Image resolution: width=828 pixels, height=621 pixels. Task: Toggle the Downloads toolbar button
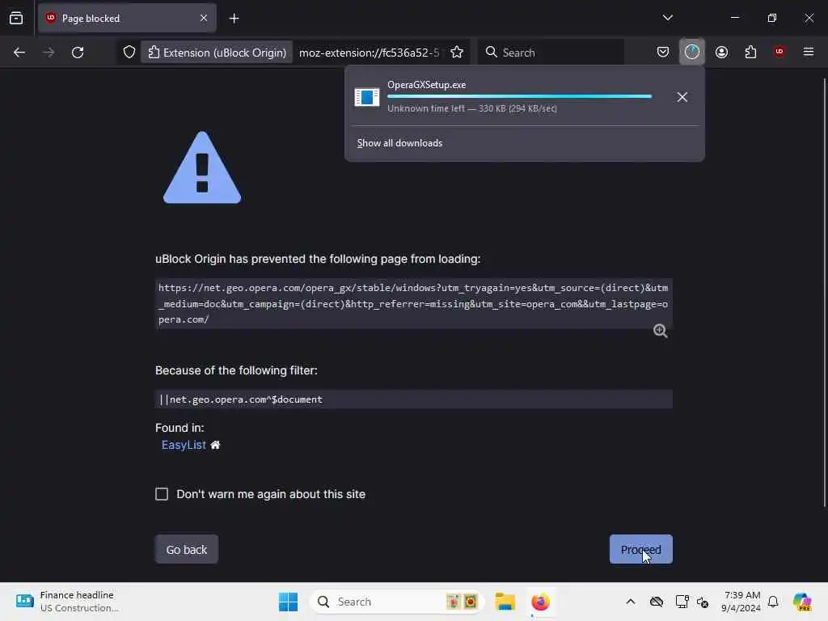click(x=692, y=52)
